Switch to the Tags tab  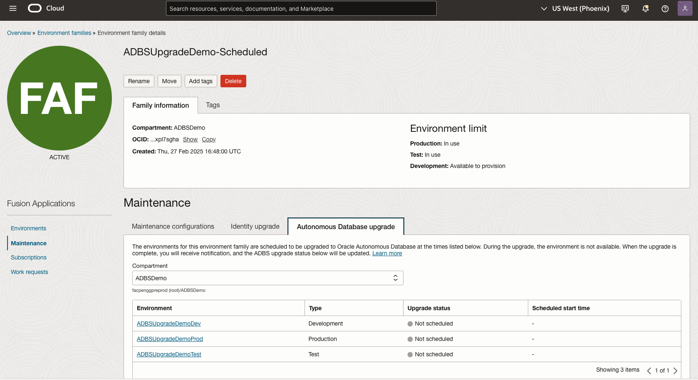tap(213, 105)
